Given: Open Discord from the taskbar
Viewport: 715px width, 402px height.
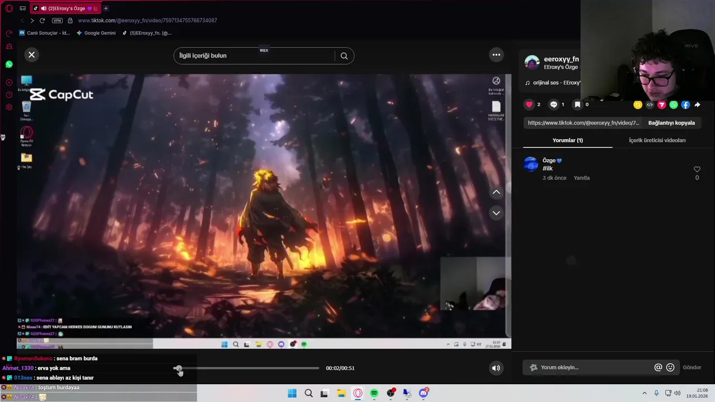Looking at the screenshot, I should pos(423,393).
